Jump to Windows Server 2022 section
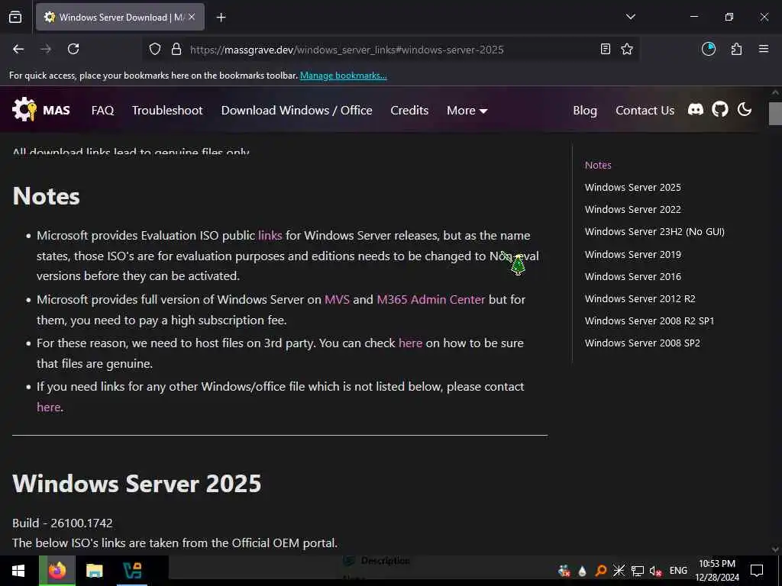Screen dimensions: 782x586 (x=632, y=209)
